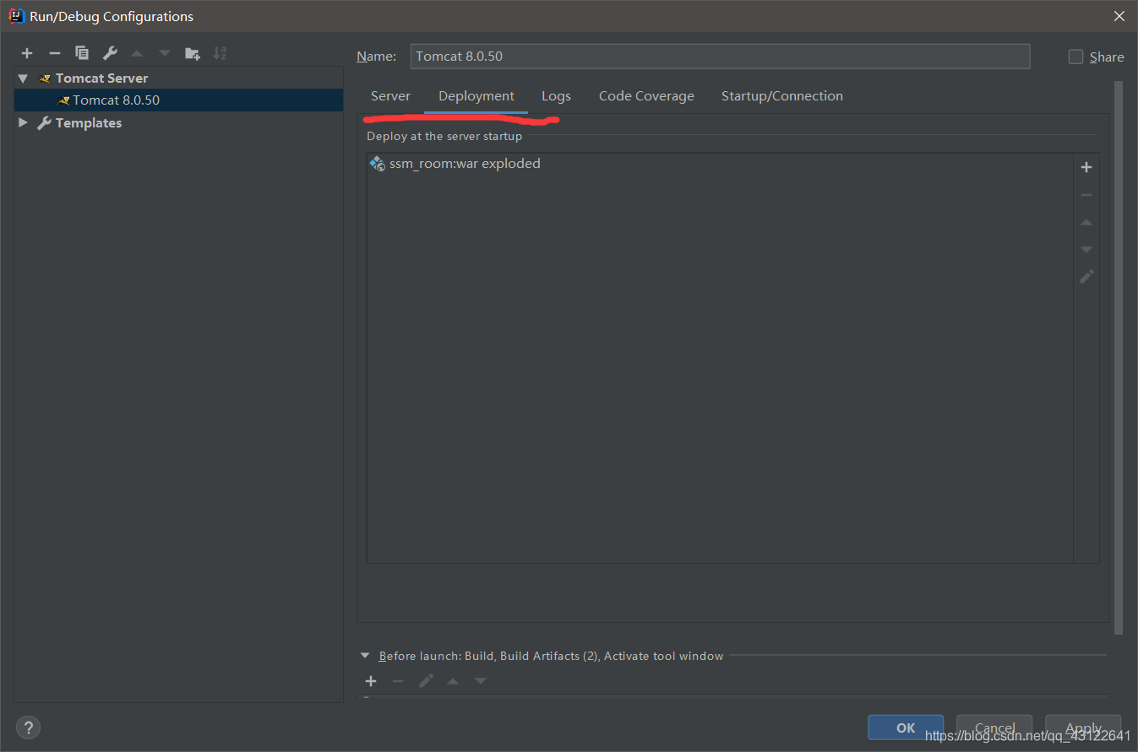Move deployment artifact down arrow

point(1086,249)
